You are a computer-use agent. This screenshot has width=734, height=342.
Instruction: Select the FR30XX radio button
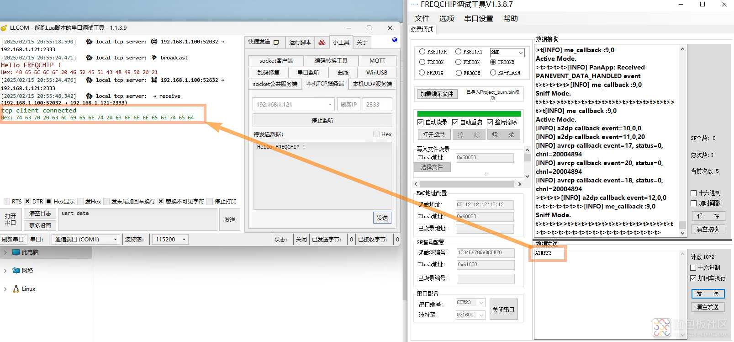(493, 62)
